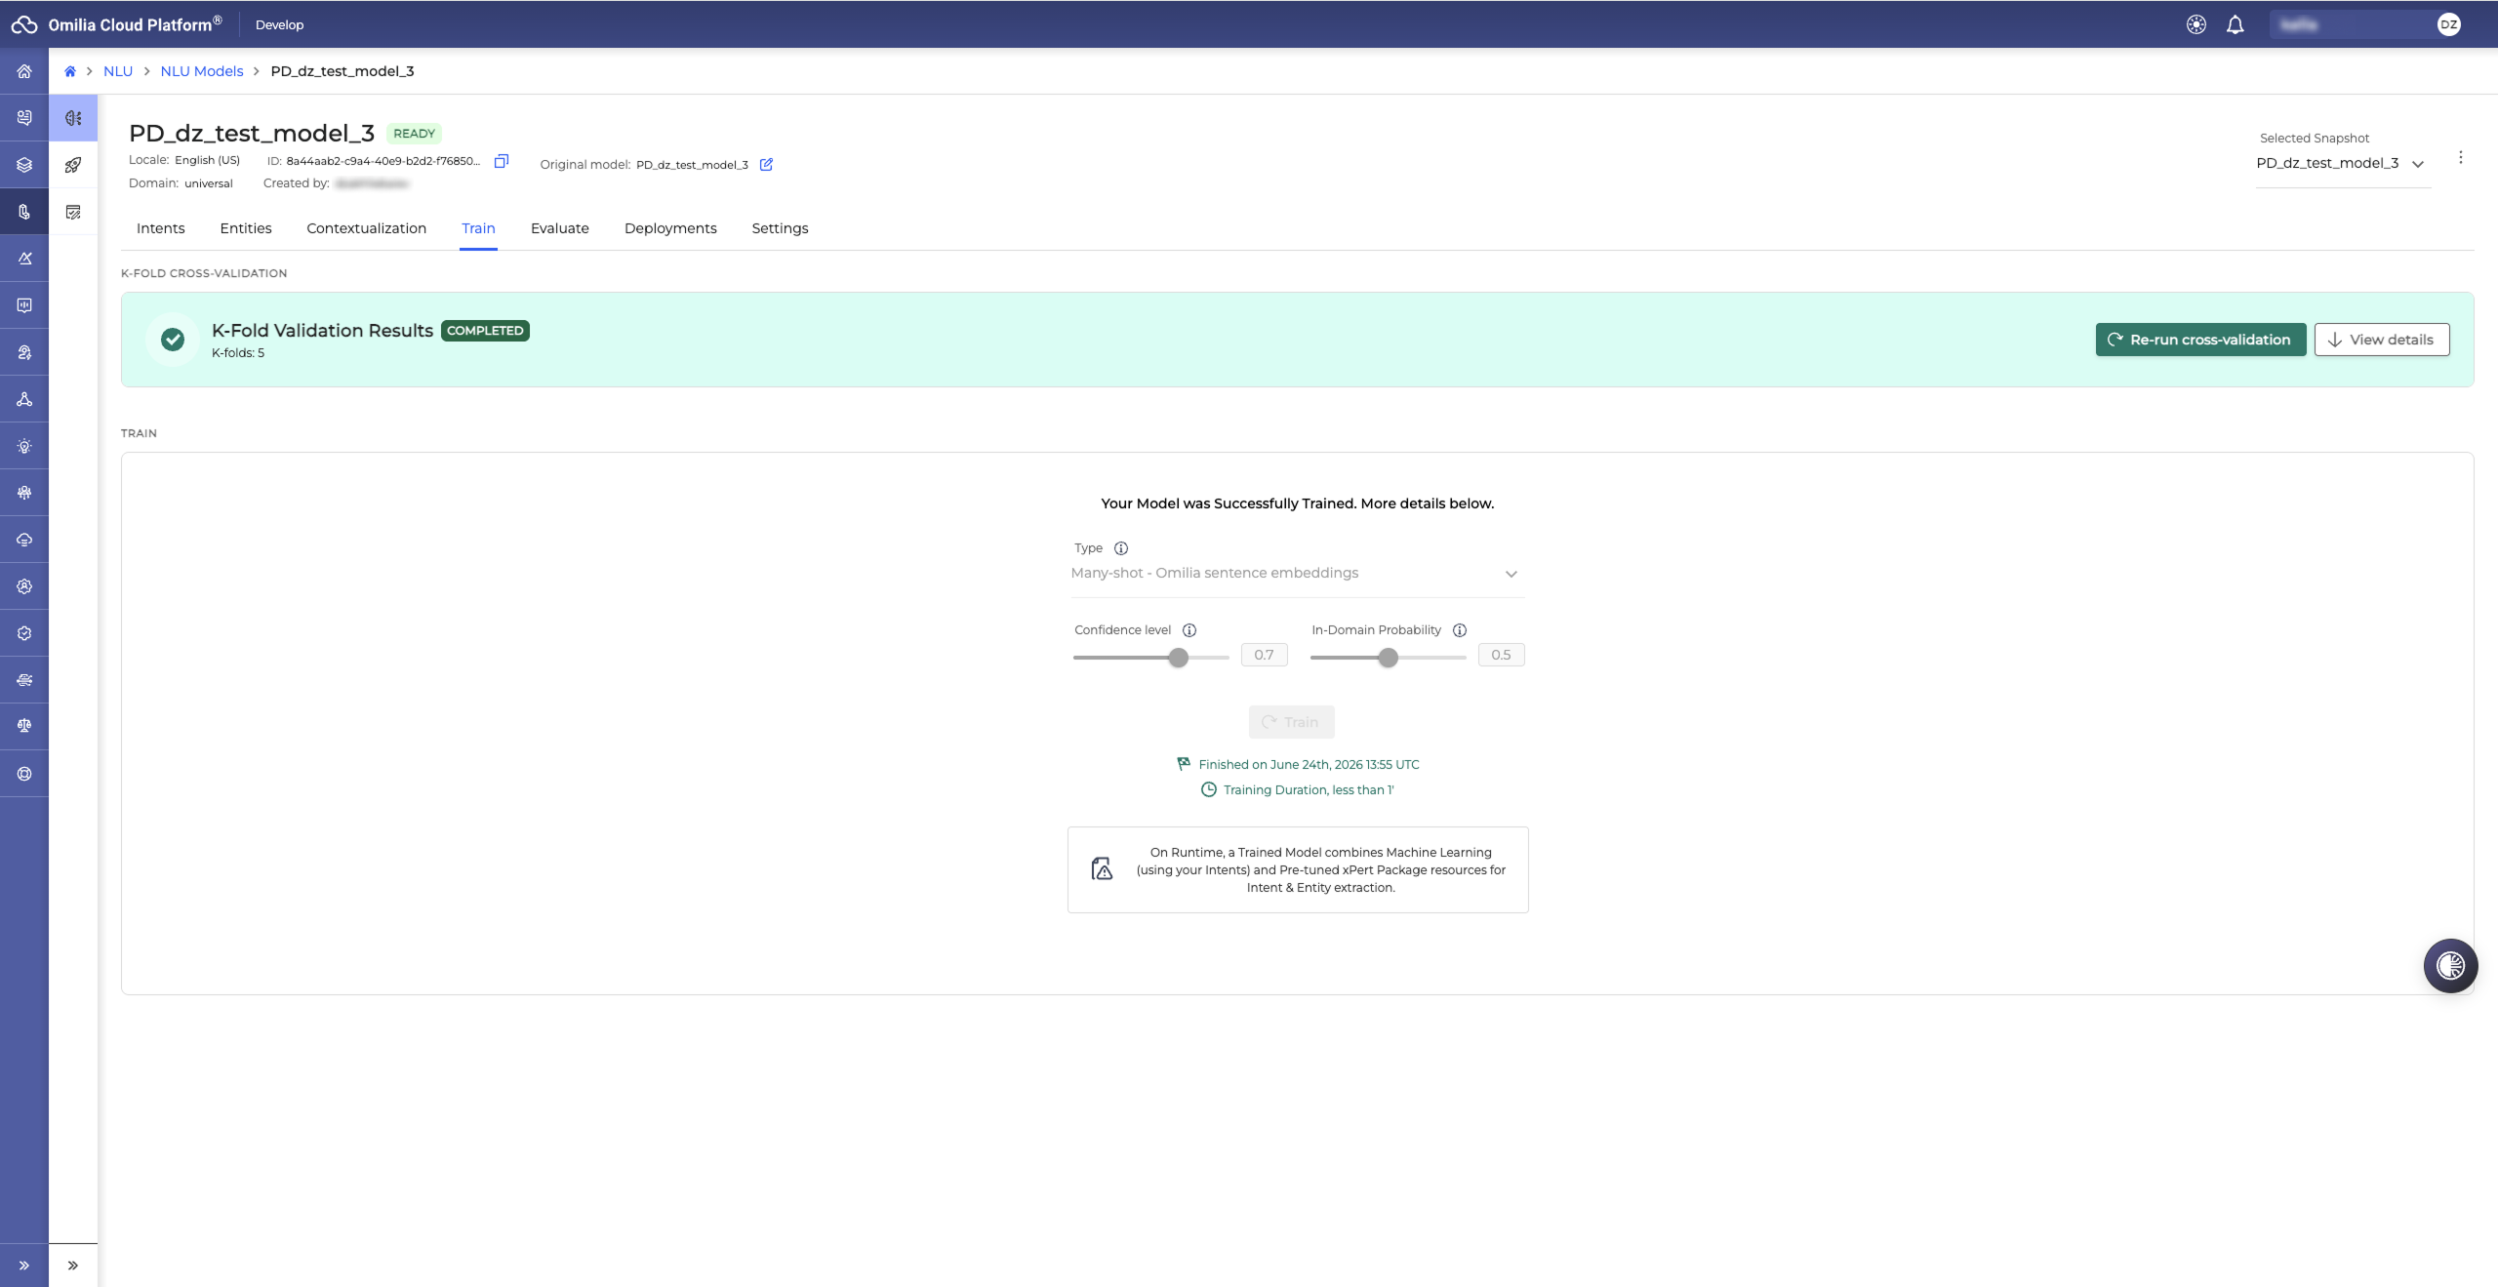The height and width of the screenshot is (1287, 2498).
Task: Click the In-Domain Probability value field
Action: point(1501,655)
